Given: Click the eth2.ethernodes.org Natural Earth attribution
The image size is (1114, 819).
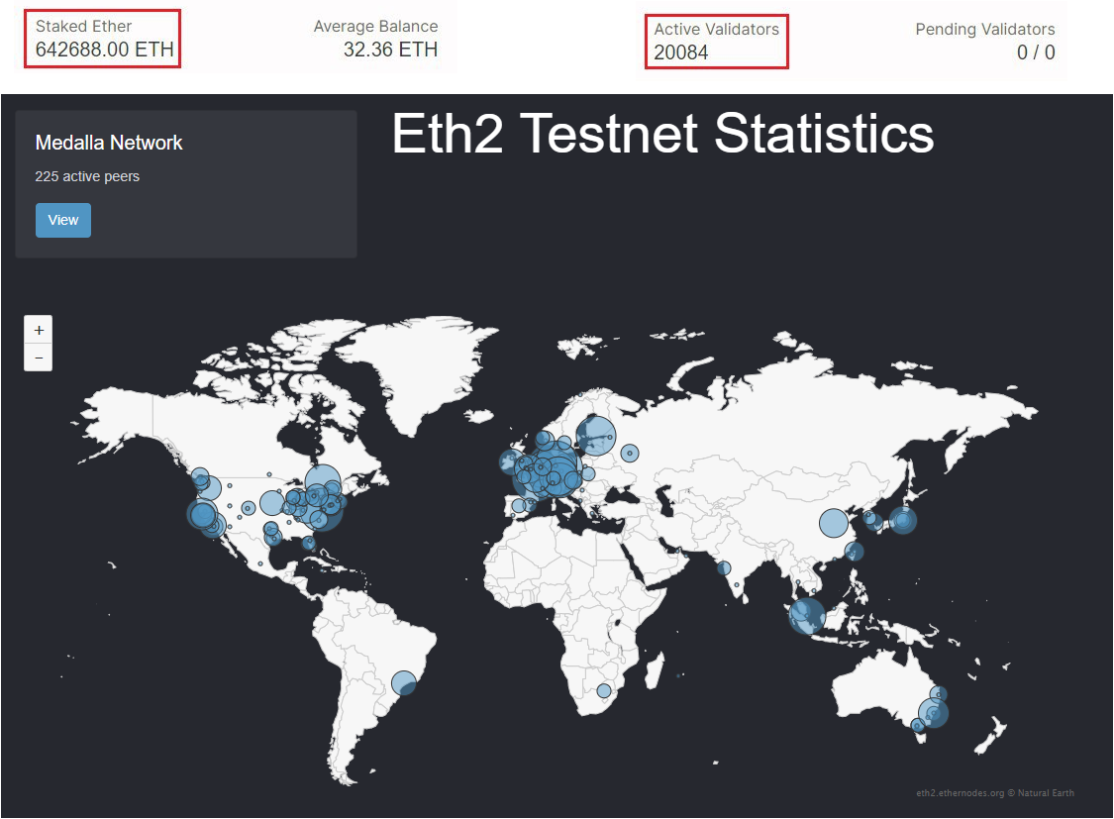Looking at the screenshot, I should pos(994,792).
